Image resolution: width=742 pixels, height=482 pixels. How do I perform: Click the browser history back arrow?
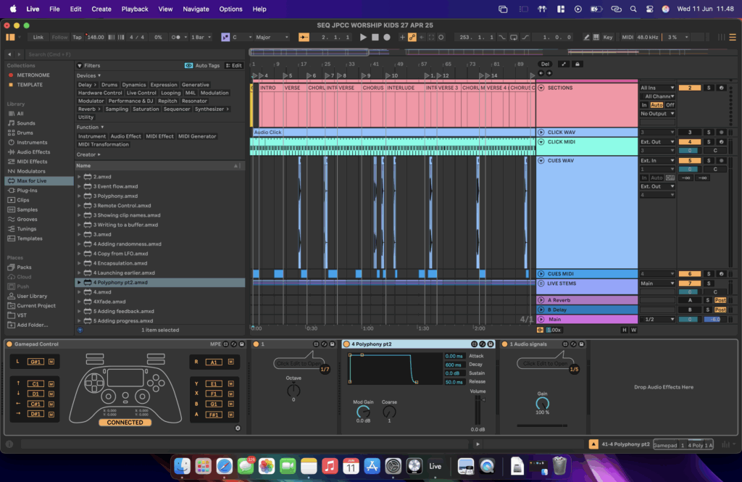9,54
